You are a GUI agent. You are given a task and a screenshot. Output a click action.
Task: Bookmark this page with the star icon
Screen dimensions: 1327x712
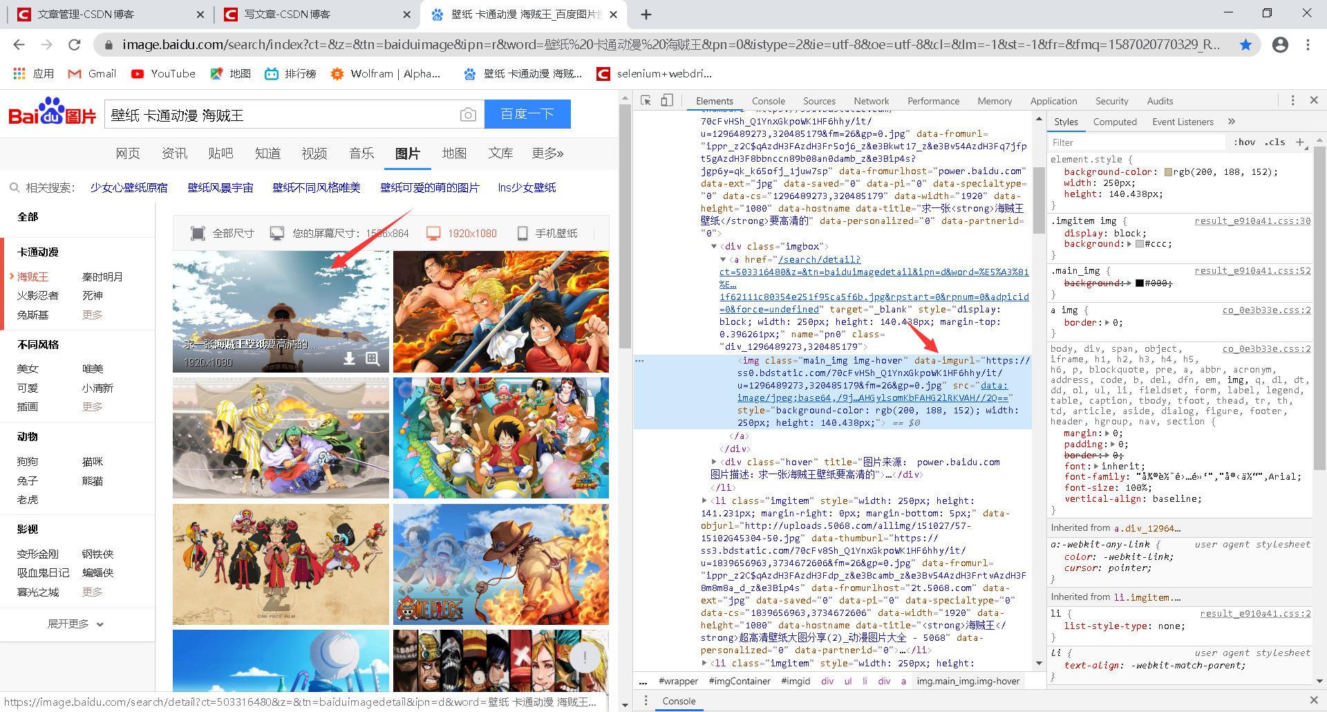point(1245,45)
